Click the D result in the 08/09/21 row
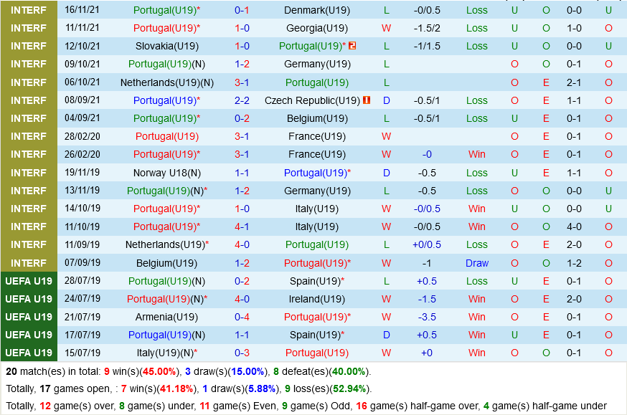This screenshot has width=627, height=415. [x=386, y=100]
